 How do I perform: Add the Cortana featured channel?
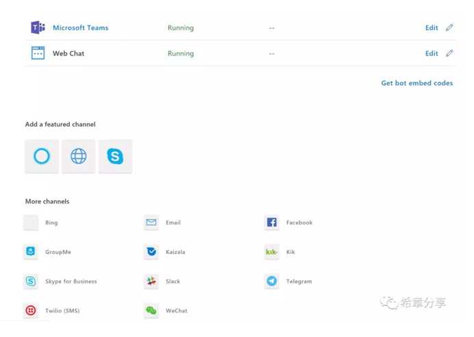point(42,156)
